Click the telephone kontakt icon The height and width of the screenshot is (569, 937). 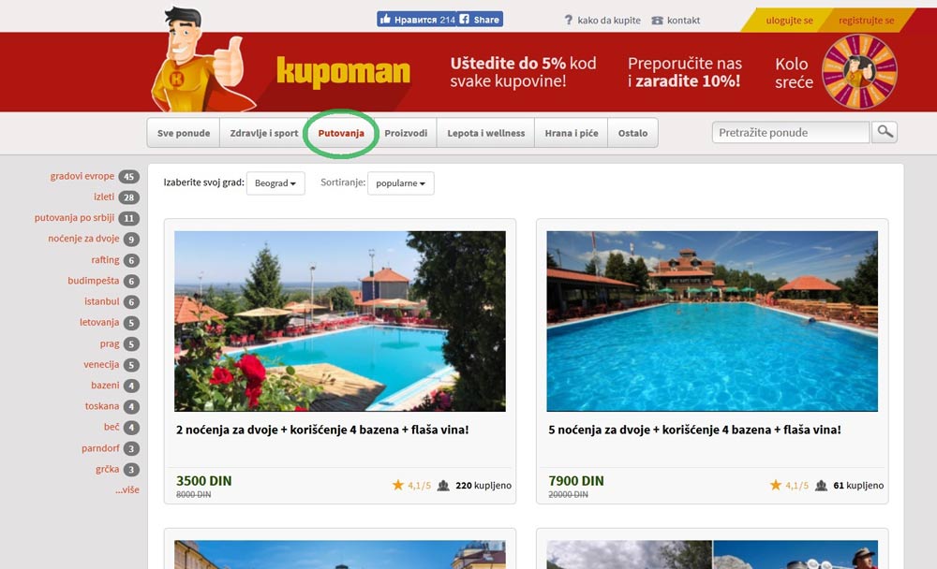click(657, 20)
